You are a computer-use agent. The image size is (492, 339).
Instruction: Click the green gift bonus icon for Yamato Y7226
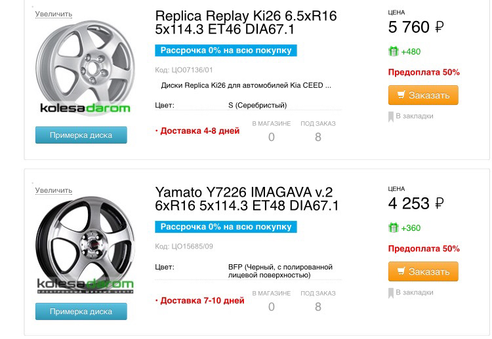pos(394,228)
